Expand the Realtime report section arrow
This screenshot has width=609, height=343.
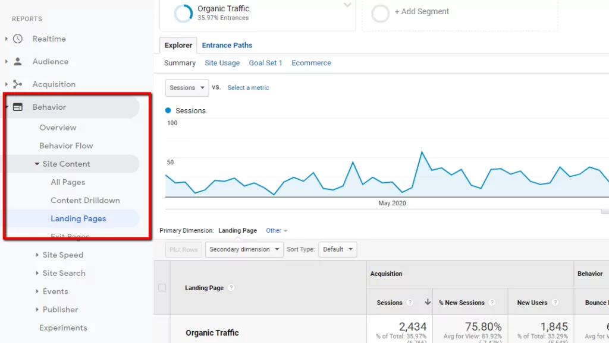point(6,39)
